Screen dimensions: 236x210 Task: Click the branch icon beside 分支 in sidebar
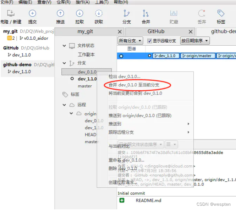[72, 63]
